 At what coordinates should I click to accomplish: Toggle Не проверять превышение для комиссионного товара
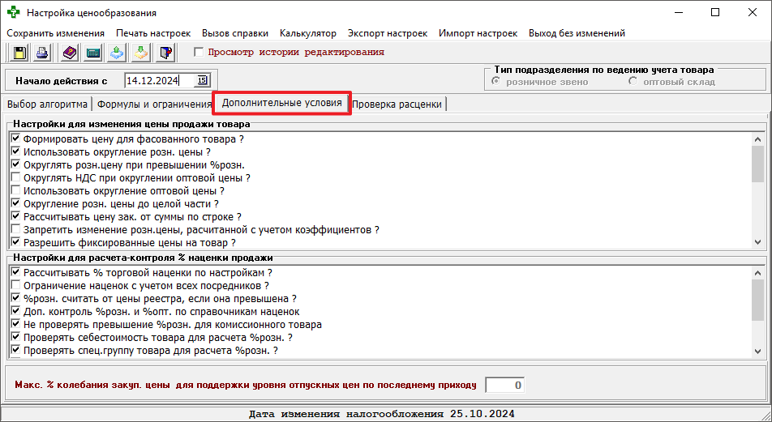point(15,325)
